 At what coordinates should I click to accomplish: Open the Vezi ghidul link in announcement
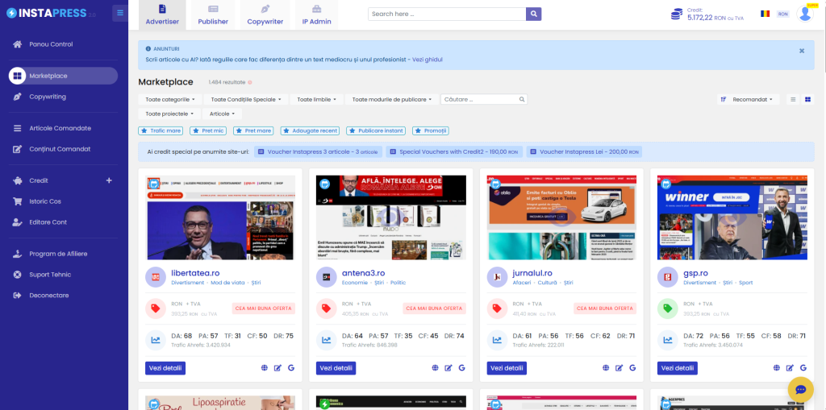pos(428,60)
